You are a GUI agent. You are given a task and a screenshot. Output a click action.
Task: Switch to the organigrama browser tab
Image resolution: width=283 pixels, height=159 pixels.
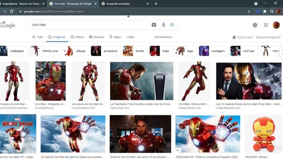coord(21,4)
